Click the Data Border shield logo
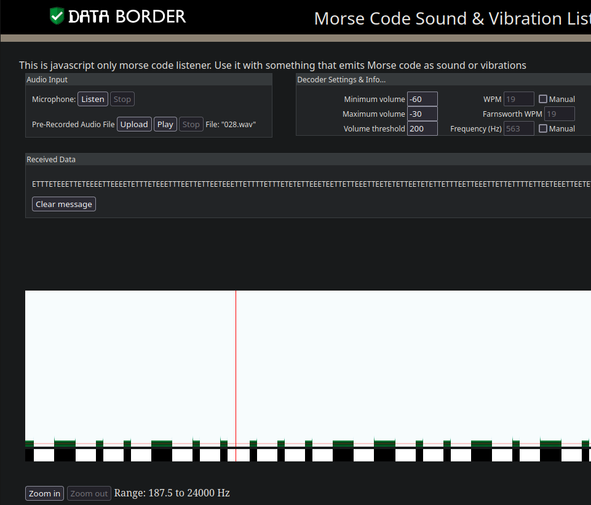This screenshot has height=505, width=591. click(57, 17)
